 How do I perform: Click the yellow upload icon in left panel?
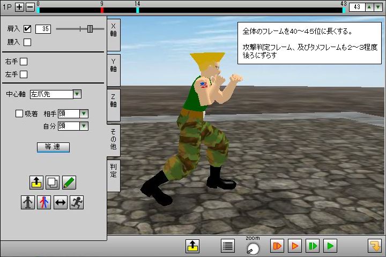36,183
